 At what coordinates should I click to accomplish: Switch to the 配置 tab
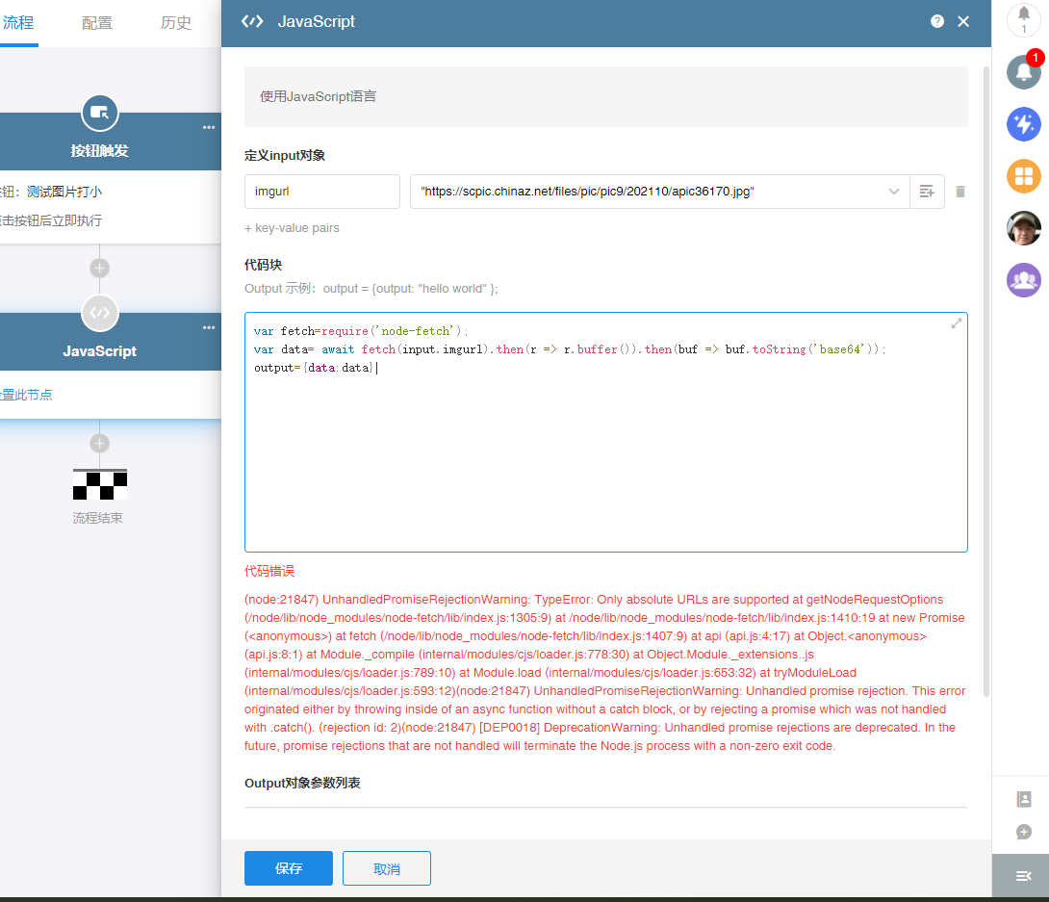click(97, 23)
